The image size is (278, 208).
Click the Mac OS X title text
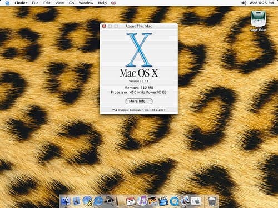(x=139, y=73)
